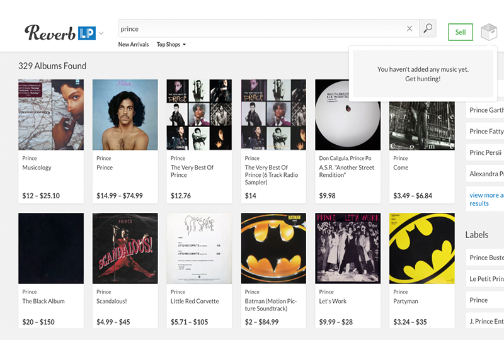Click the $3.24 – $35 price
The image size is (504, 340).
point(410,322)
